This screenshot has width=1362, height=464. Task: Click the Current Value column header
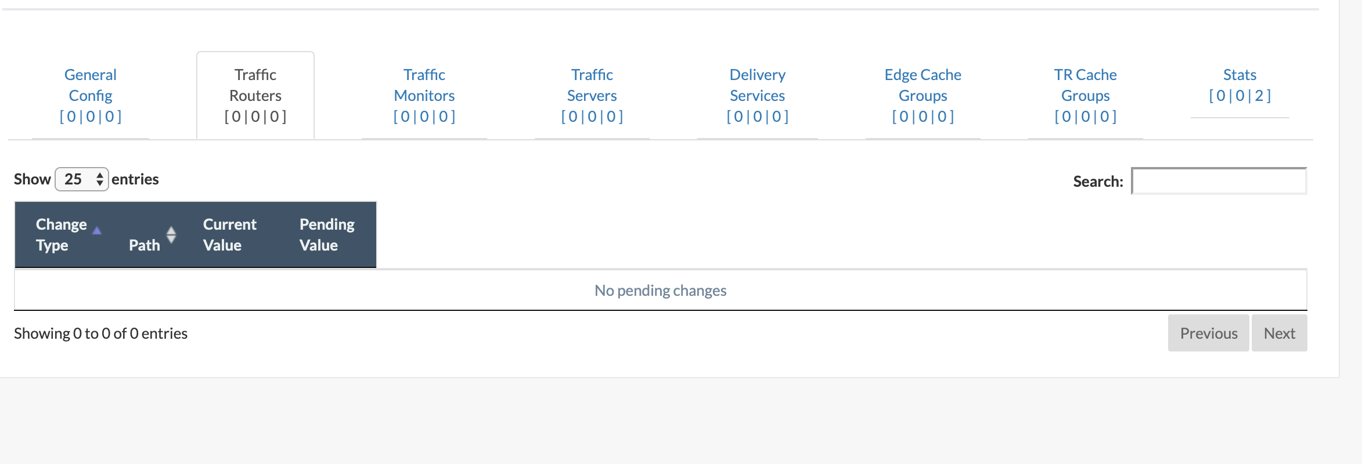pos(230,234)
